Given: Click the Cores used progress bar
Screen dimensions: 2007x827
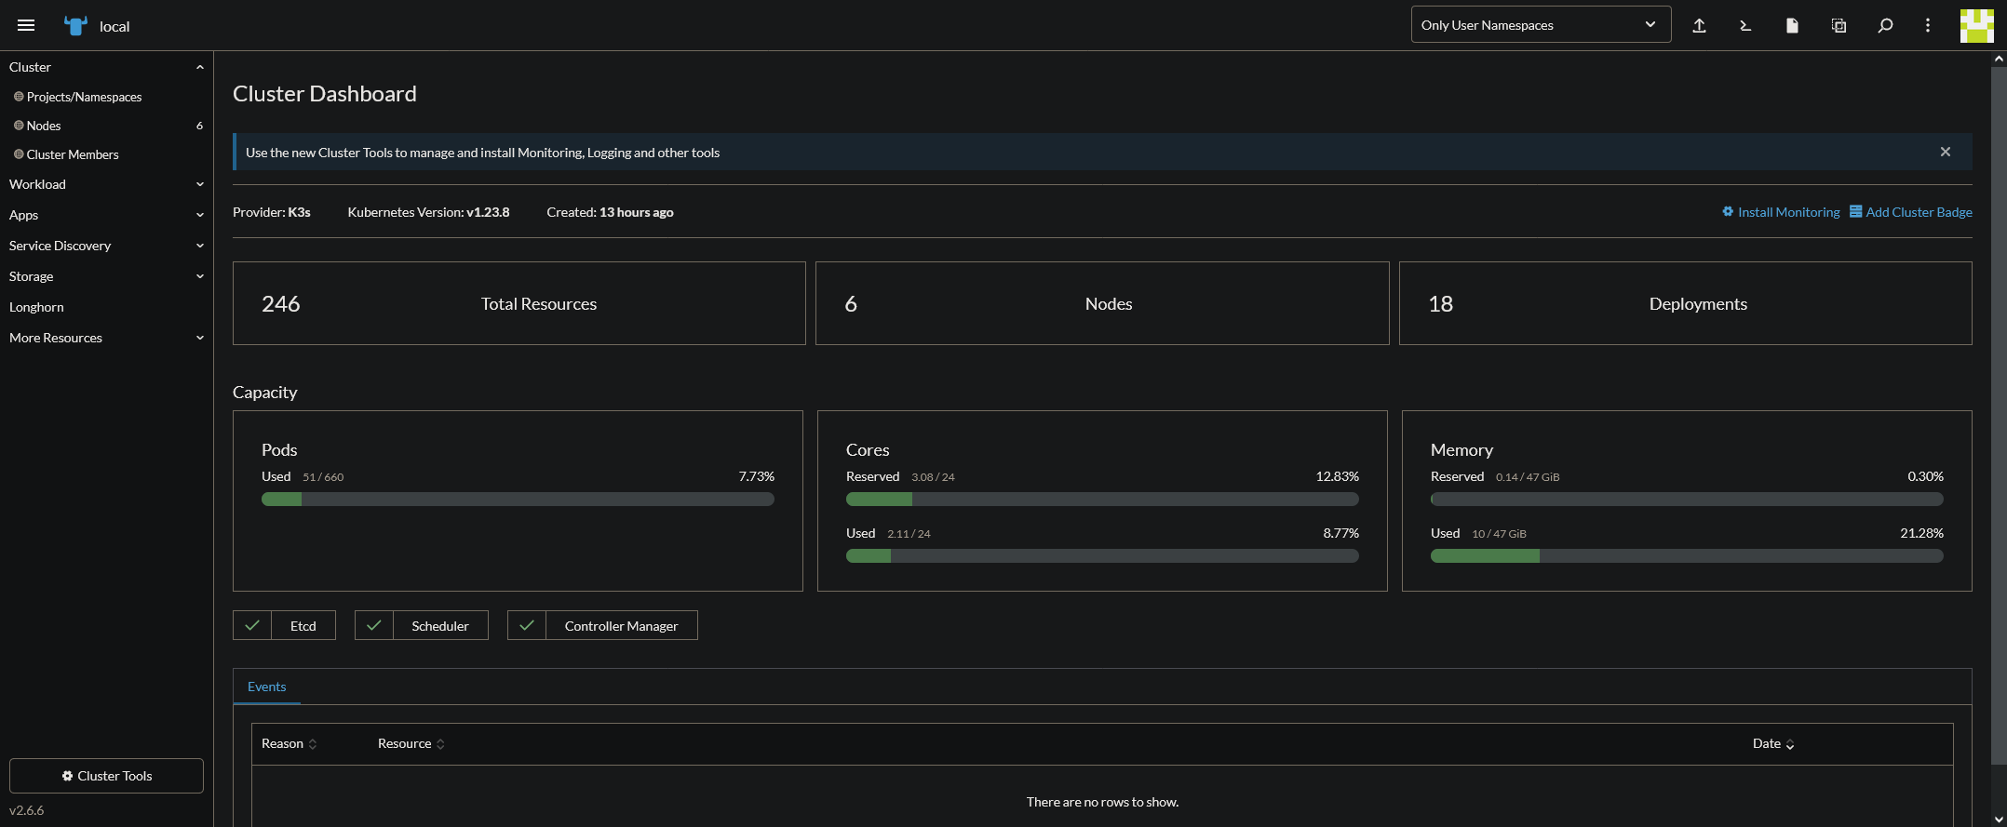Looking at the screenshot, I should (x=1102, y=556).
